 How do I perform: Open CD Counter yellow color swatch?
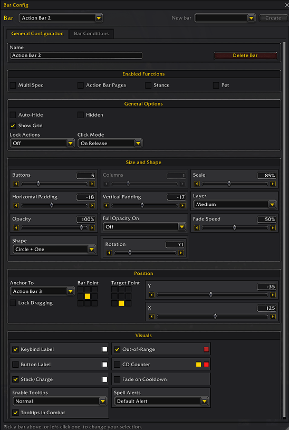198,365
